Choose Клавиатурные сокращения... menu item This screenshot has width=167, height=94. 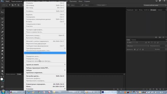tap(45, 84)
